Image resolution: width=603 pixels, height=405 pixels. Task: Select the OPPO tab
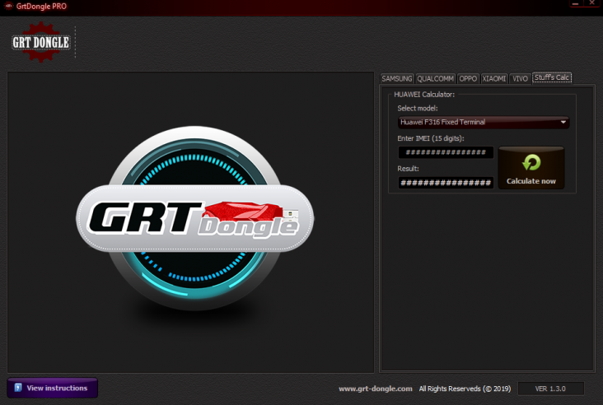click(468, 79)
